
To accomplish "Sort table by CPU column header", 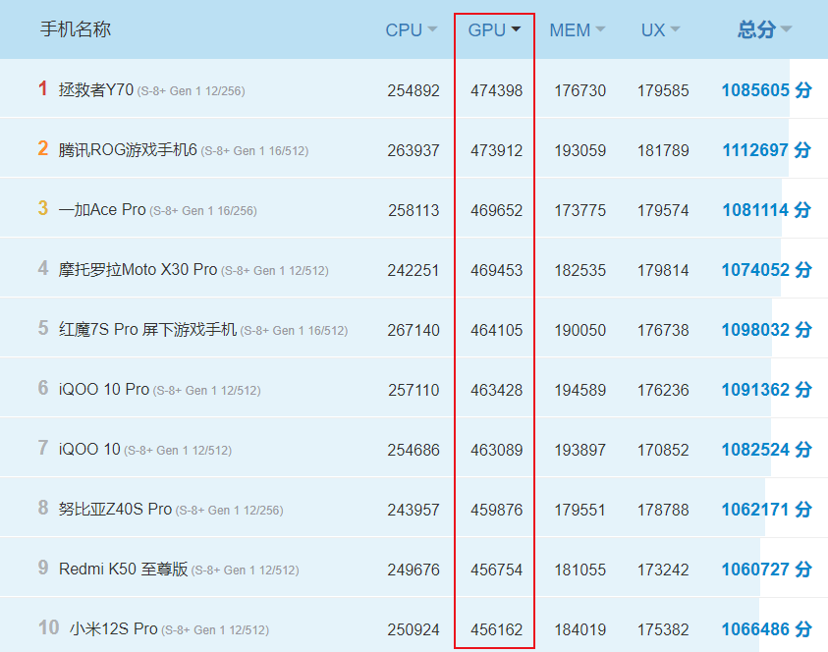I will [x=411, y=29].
